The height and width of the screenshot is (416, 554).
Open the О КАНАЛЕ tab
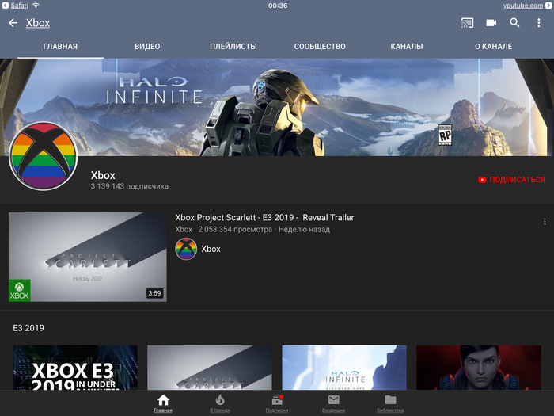tap(493, 47)
